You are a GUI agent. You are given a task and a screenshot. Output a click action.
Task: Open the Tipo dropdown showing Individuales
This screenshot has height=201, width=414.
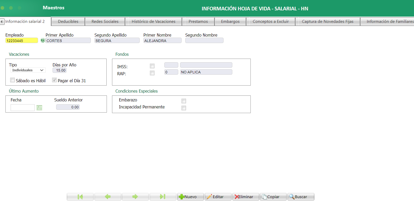(28, 70)
